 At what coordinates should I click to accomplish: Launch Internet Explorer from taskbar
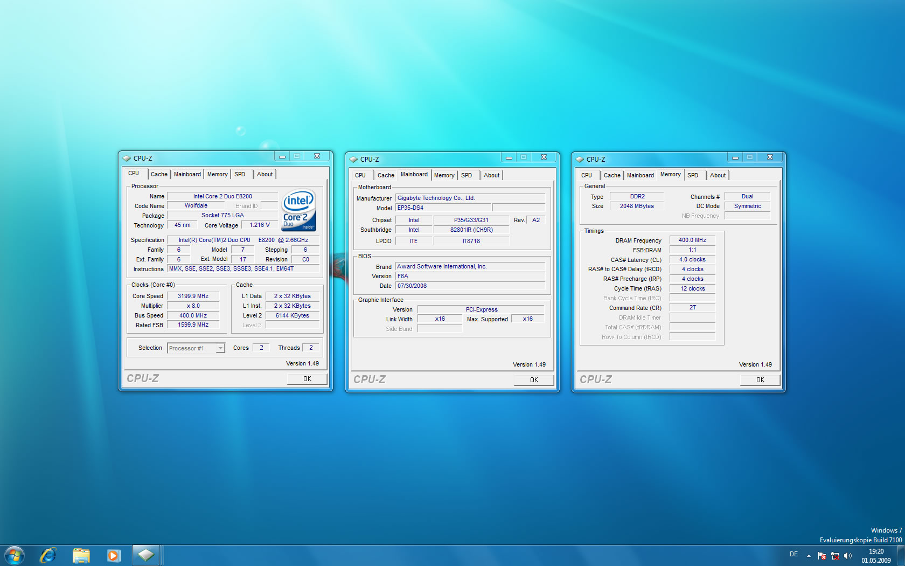tap(48, 555)
